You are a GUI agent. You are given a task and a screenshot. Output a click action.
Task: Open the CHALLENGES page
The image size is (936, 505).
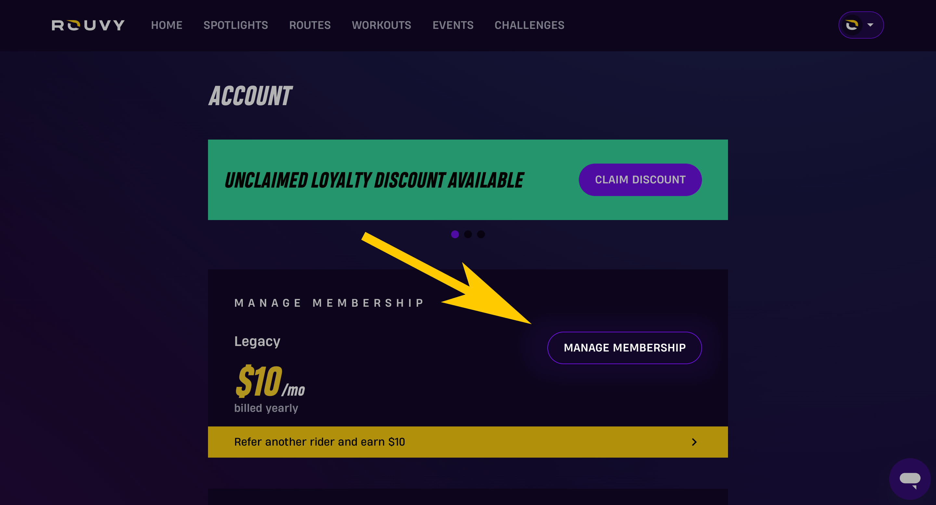(x=529, y=25)
